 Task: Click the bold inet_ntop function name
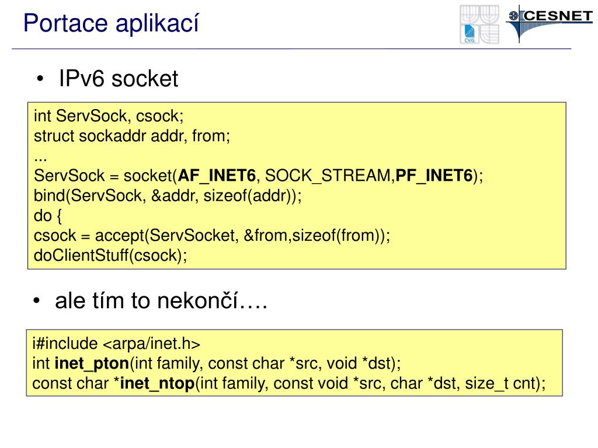tap(157, 383)
